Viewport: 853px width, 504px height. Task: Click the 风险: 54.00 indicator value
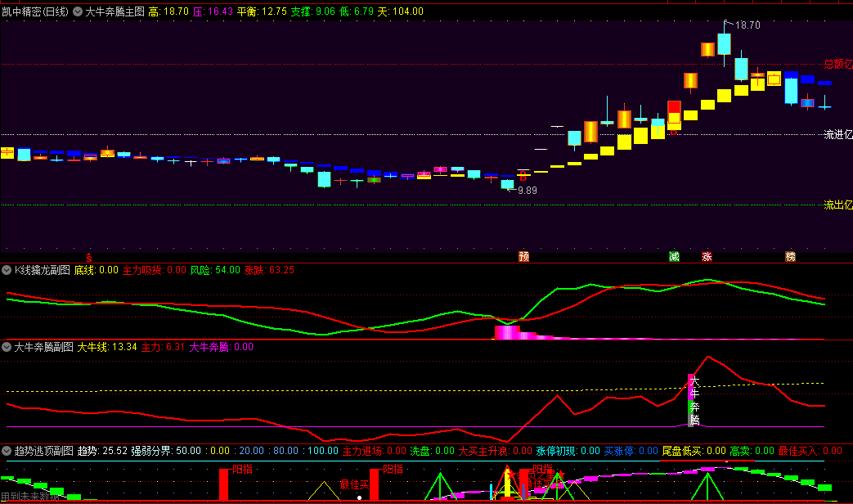(x=215, y=270)
